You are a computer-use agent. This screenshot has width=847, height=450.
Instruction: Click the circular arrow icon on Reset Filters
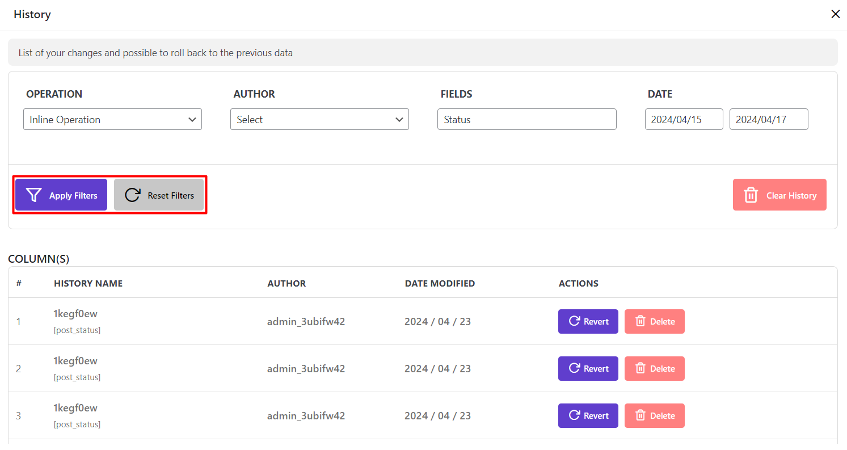tap(133, 195)
